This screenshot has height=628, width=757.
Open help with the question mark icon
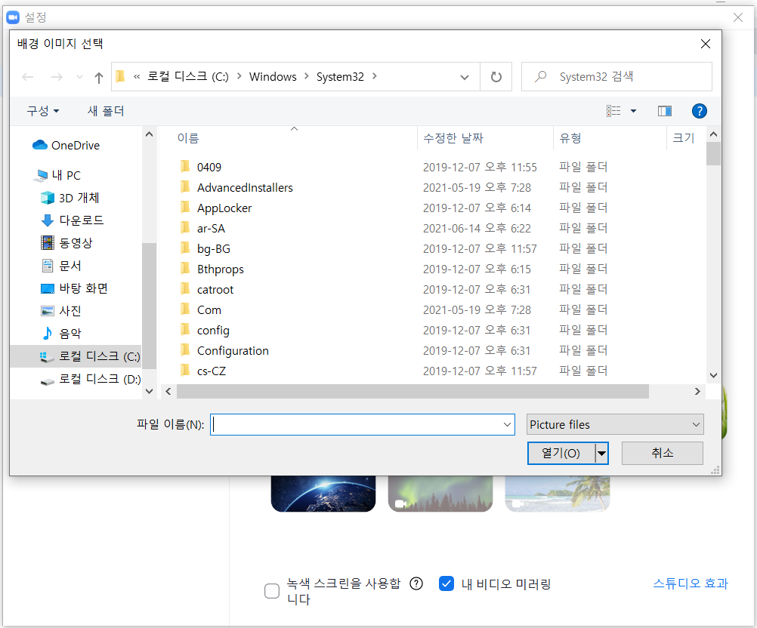click(699, 111)
